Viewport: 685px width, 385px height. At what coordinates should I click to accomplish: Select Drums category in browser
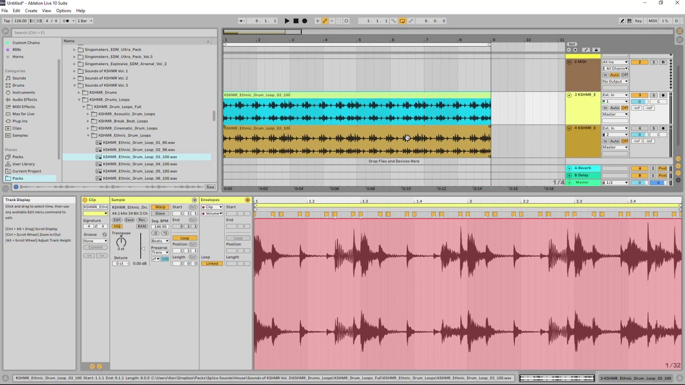point(18,85)
